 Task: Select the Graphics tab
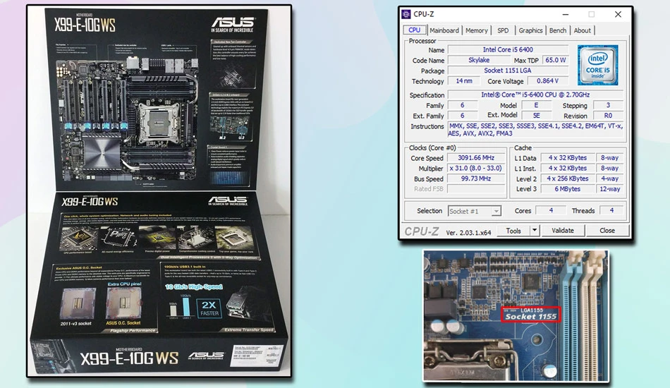pos(530,30)
